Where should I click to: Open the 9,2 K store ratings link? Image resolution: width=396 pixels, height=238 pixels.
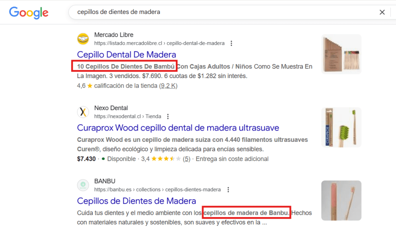pyautogui.click(x=168, y=86)
